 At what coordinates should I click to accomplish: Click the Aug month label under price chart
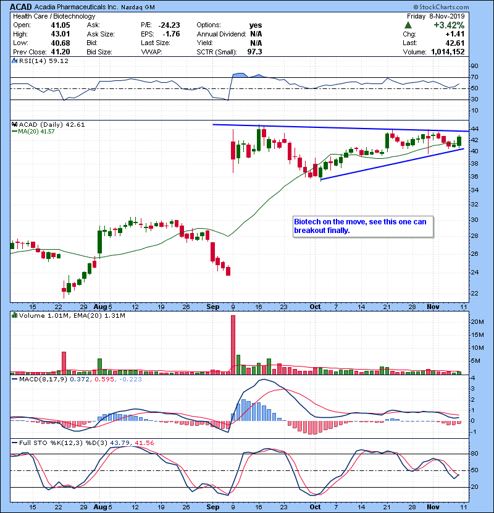coord(100,307)
